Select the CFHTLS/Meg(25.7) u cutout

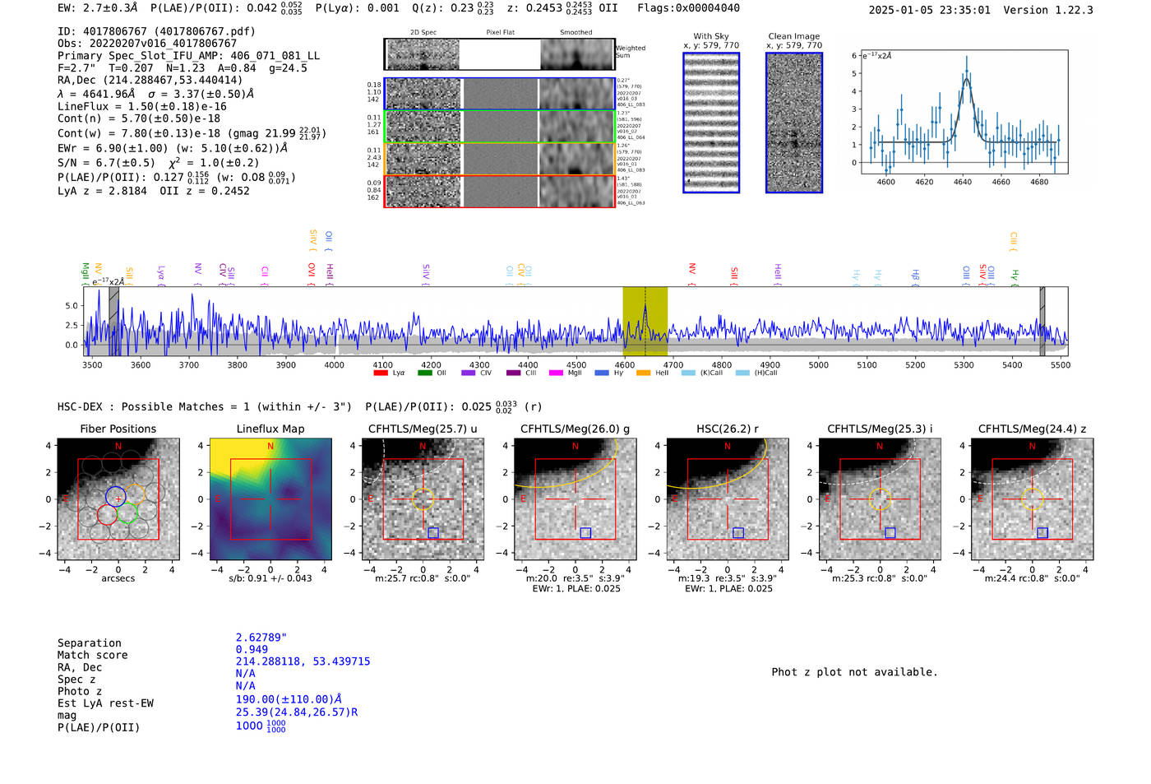(423, 499)
